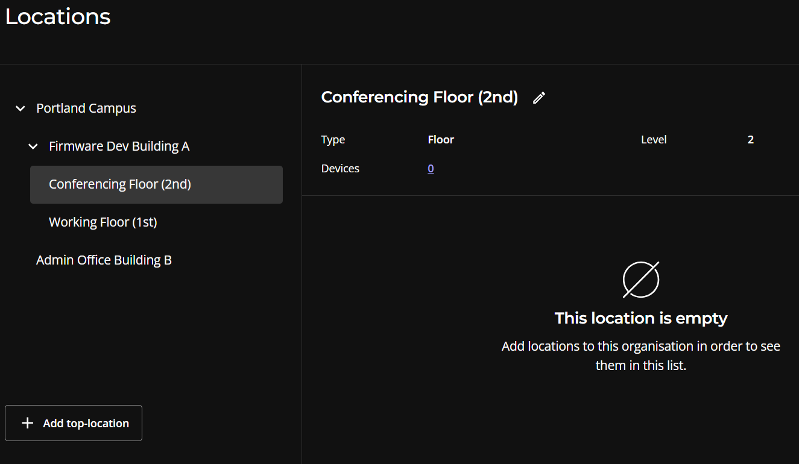Click the 'Type' field label
This screenshot has height=464, width=799.
tap(333, 140)
